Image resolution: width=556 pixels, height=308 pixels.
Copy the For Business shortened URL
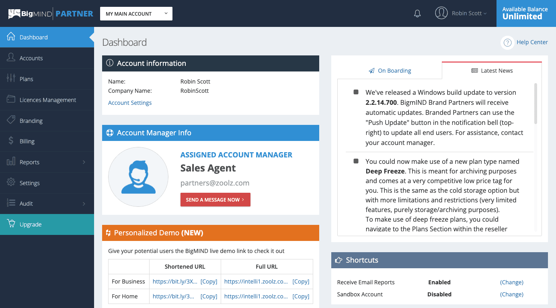click(209, 281)
